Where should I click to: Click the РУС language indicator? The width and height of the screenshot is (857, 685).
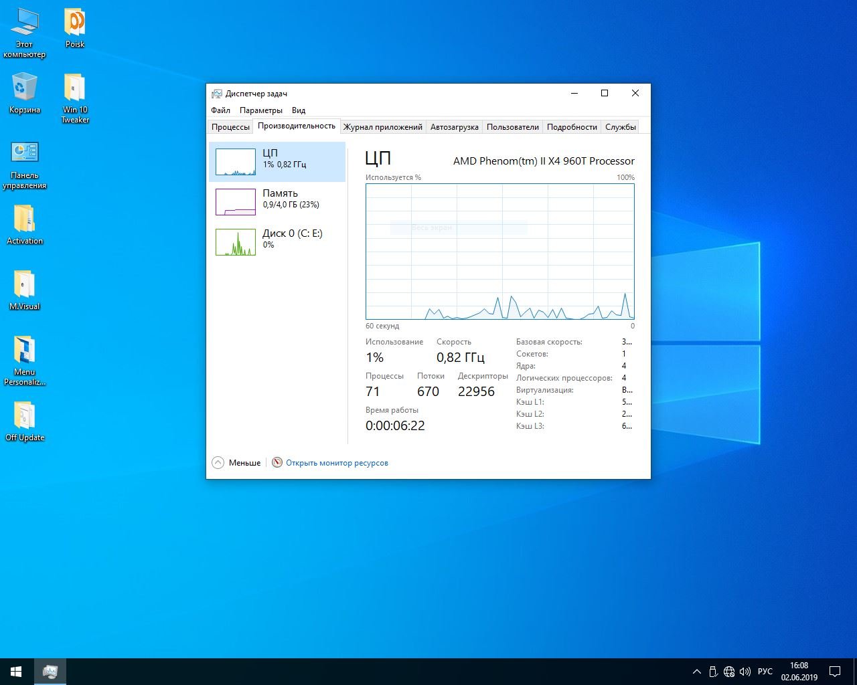pyautogui.click(x=765, y=672)
